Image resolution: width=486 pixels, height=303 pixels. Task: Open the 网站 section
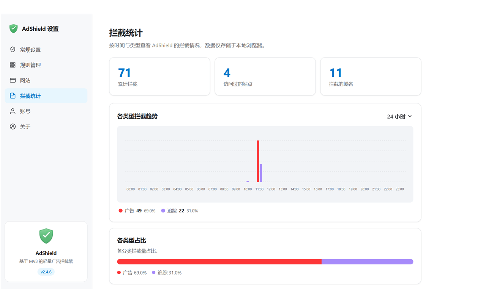(46, 80)
